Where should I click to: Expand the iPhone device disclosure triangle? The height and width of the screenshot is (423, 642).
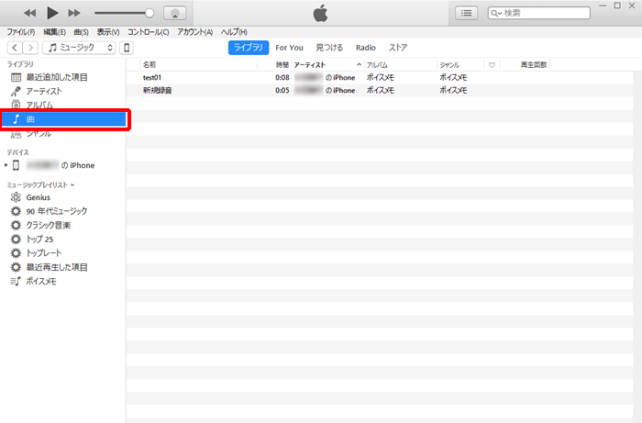point(6,165)
